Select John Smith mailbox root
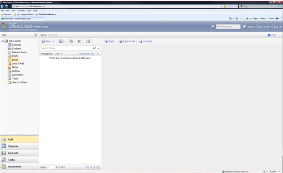The width and height of the screenshot is (283, 173). coord(15,41)
